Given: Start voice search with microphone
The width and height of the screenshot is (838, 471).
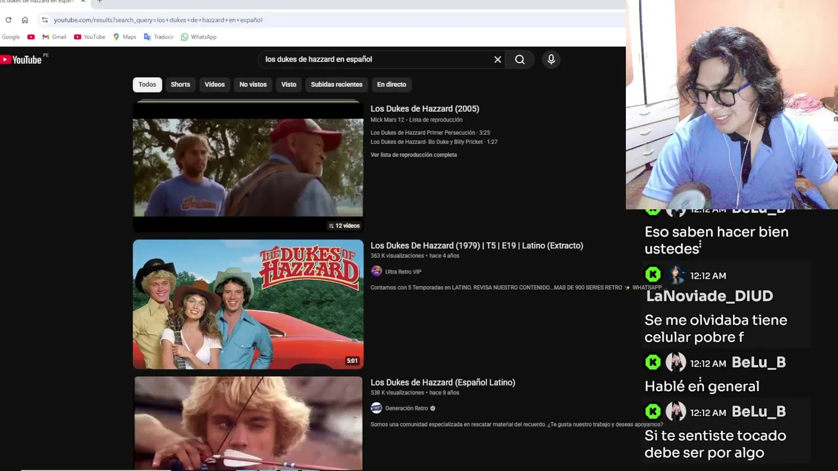Looking at the screenshot, I should click(x=551, y=60).
